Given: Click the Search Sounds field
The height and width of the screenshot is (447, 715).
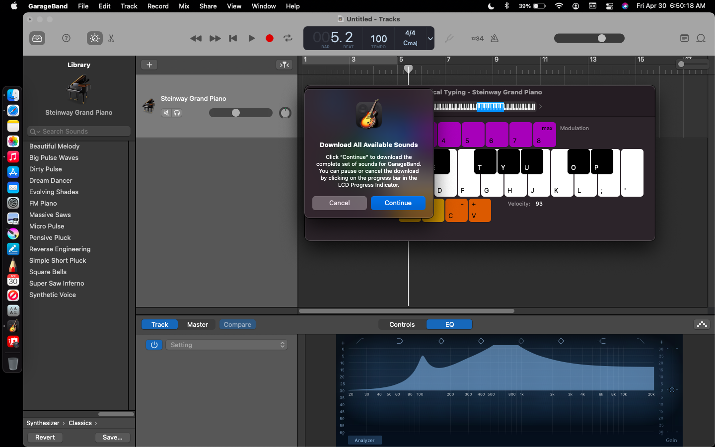Looking at the screenshot, I should [x=79, y=132].
